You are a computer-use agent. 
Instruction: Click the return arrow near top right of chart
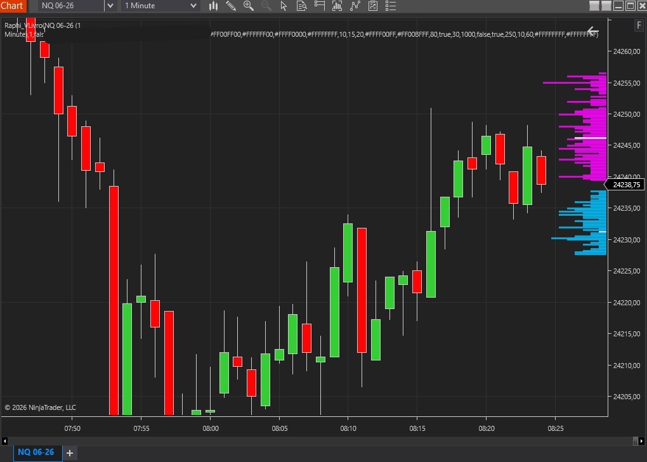(x=592, y=30)
